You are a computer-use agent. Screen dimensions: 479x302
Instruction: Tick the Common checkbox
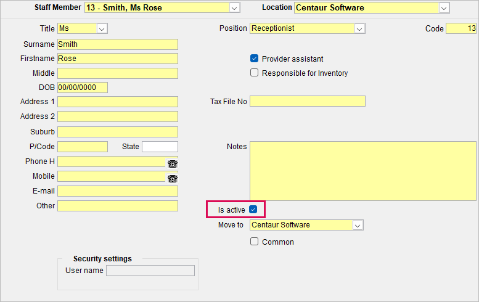[x=254, y=242]
